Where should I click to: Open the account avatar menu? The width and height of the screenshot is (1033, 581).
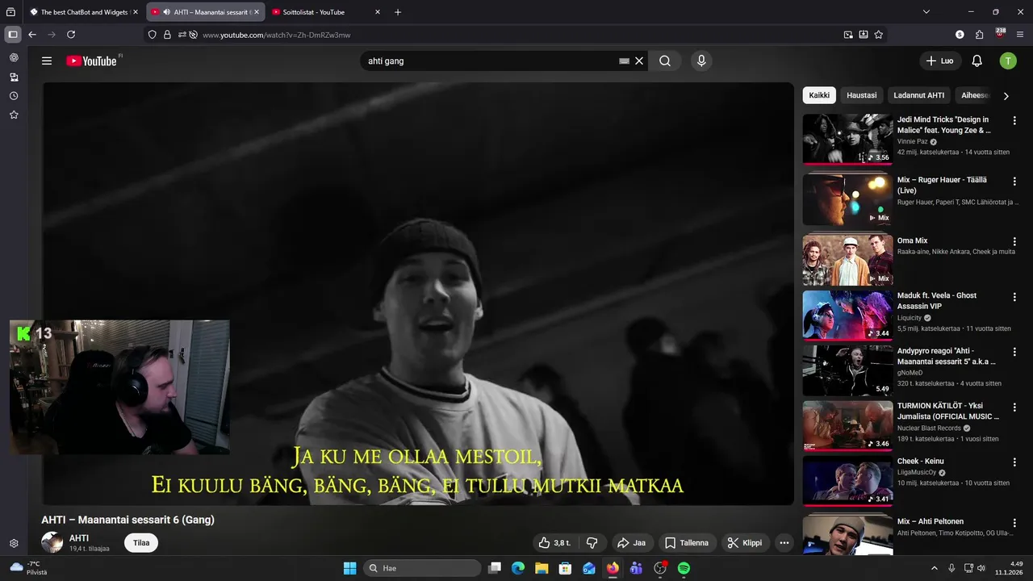pos(1008,61)
